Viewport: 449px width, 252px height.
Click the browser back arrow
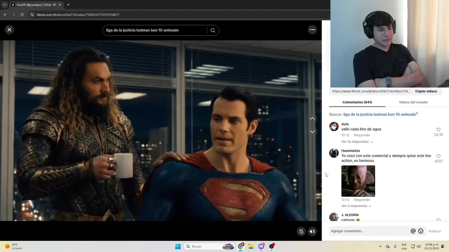[x=5, y=15]
